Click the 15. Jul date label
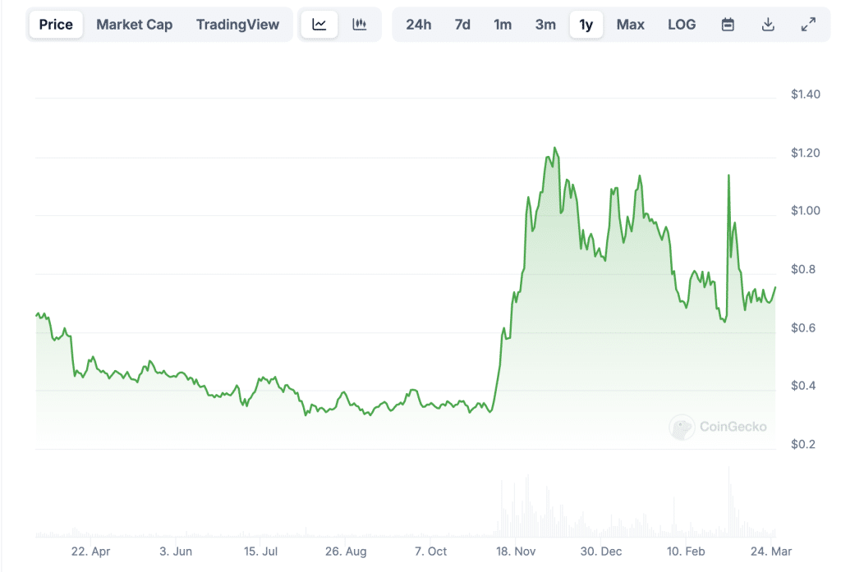The height and width of the screenshot is (572, 841). point(260,551)
